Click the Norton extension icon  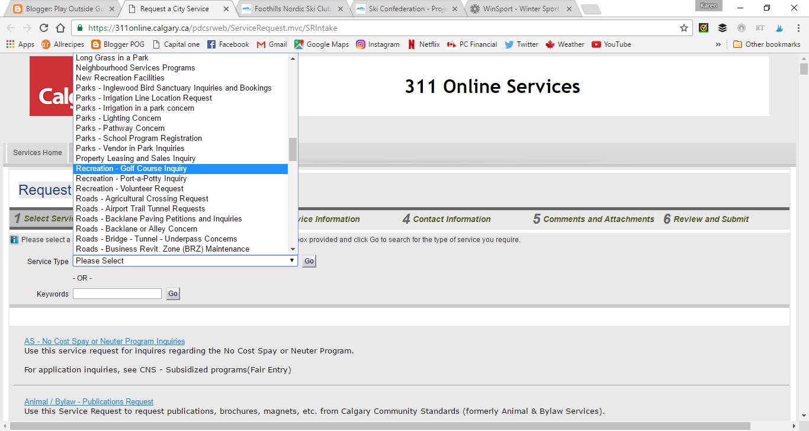click(x=704, y=28)
